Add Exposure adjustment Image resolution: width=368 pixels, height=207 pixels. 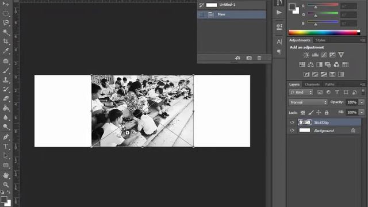[x=332, y=55]
